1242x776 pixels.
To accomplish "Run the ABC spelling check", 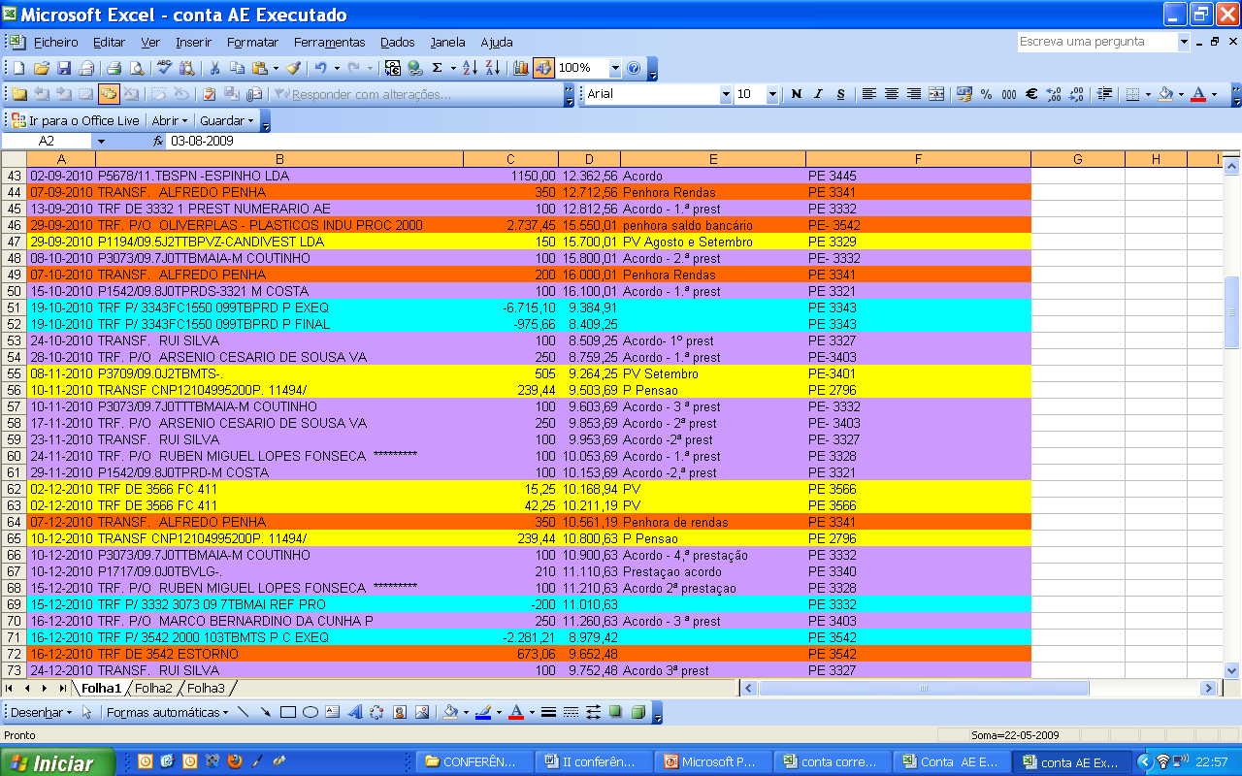I will tap(164, 68).
